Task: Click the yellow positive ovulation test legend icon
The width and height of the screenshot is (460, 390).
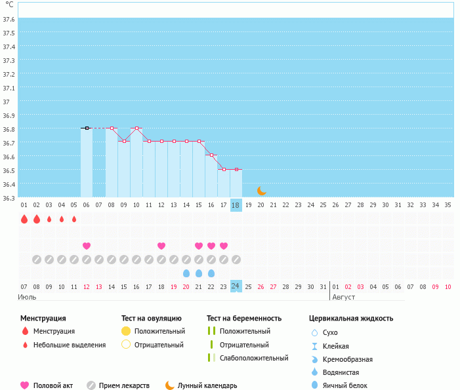Action: coord(126,331)
